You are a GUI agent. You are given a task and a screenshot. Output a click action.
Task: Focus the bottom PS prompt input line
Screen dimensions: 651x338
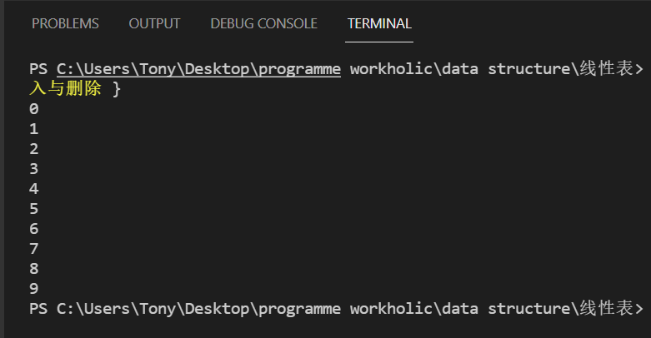pyautogui.click(x=333, y=309)
